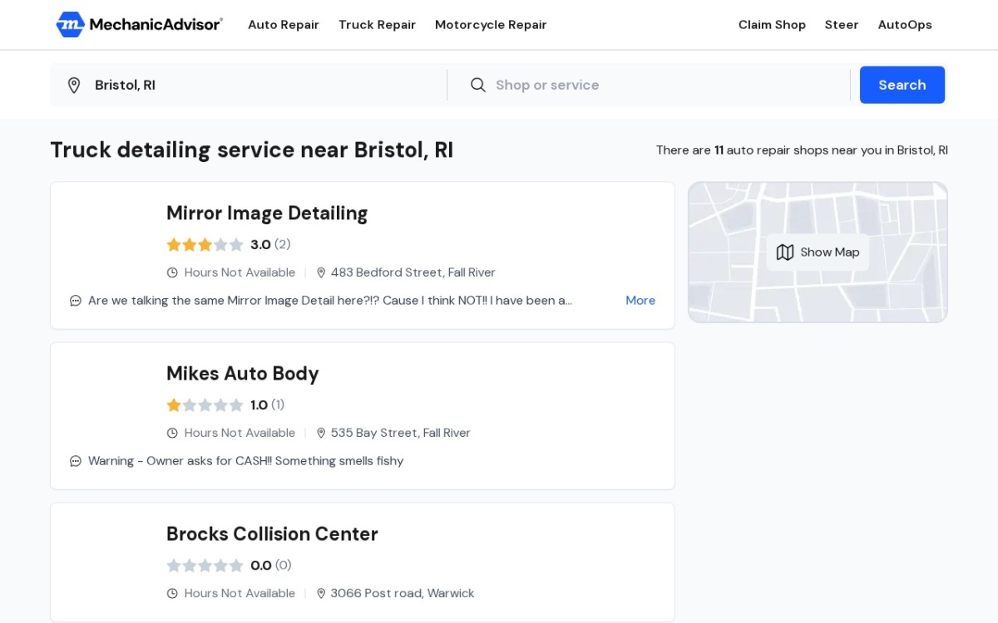Screen dimensions: 998x623
Task: Open Brocks Collision Center listing
Action: click(272, 534)
